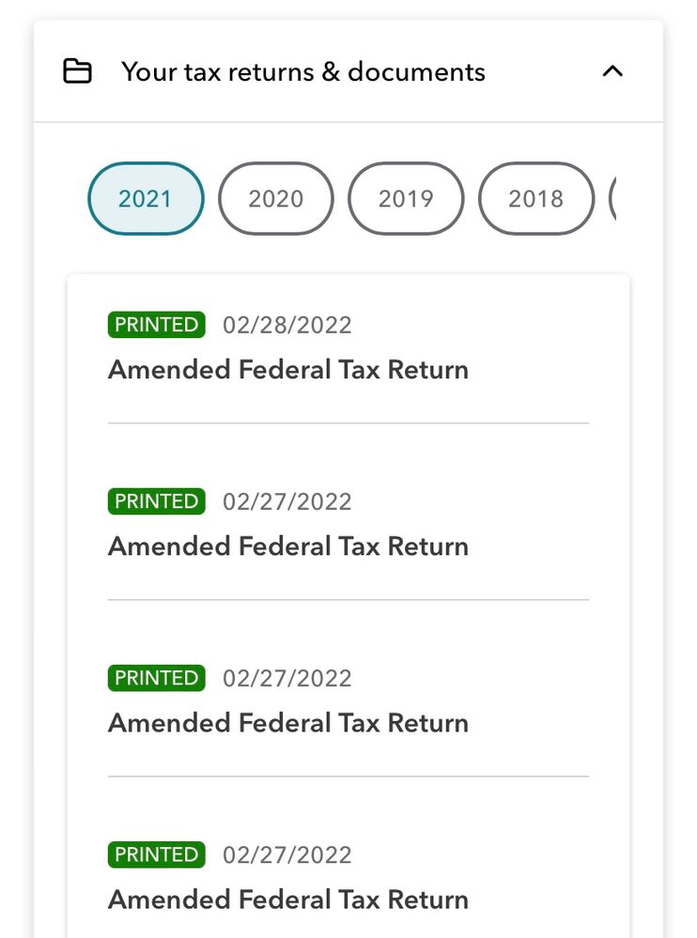697x938 pixels.
Task: Click the PRINTED badge on the third entry
Action: click(x=156, y=678)
